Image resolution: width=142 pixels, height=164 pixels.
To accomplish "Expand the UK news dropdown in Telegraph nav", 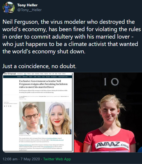I will pyautogui.click(x=20, y=77).
